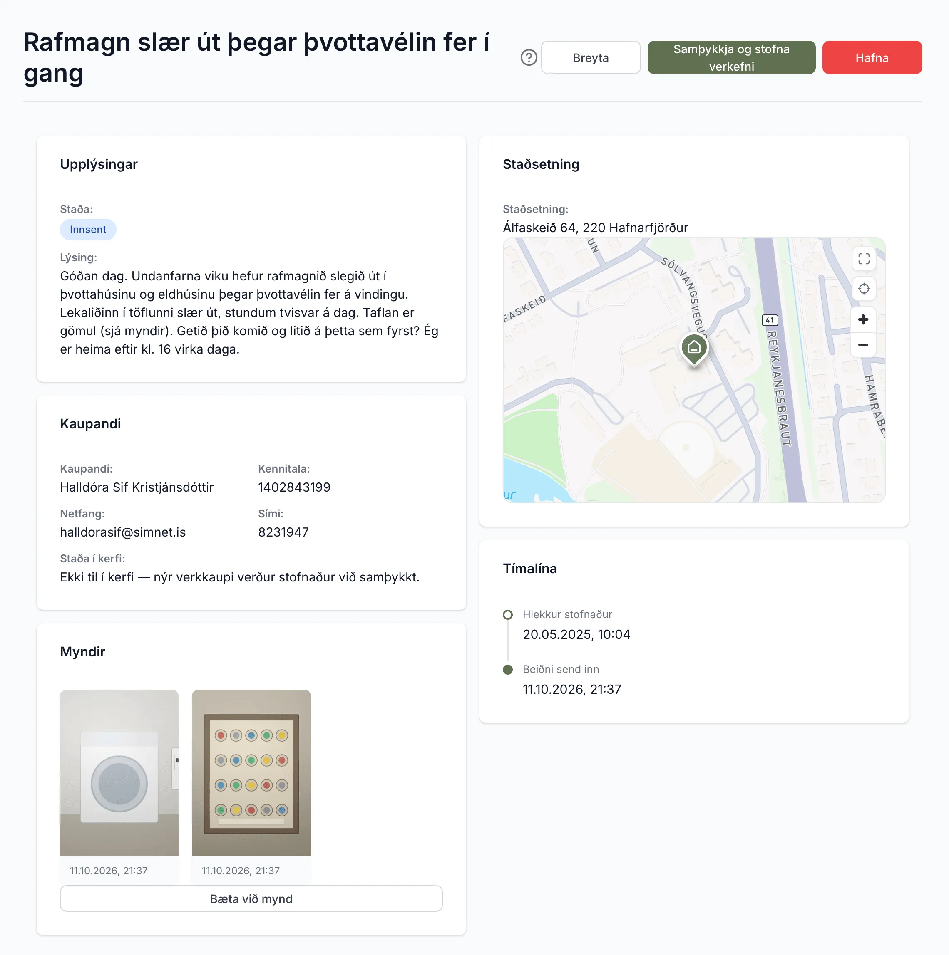949x955 pixels.
Task: Open the washing machine photo
Action: [119, 772]
